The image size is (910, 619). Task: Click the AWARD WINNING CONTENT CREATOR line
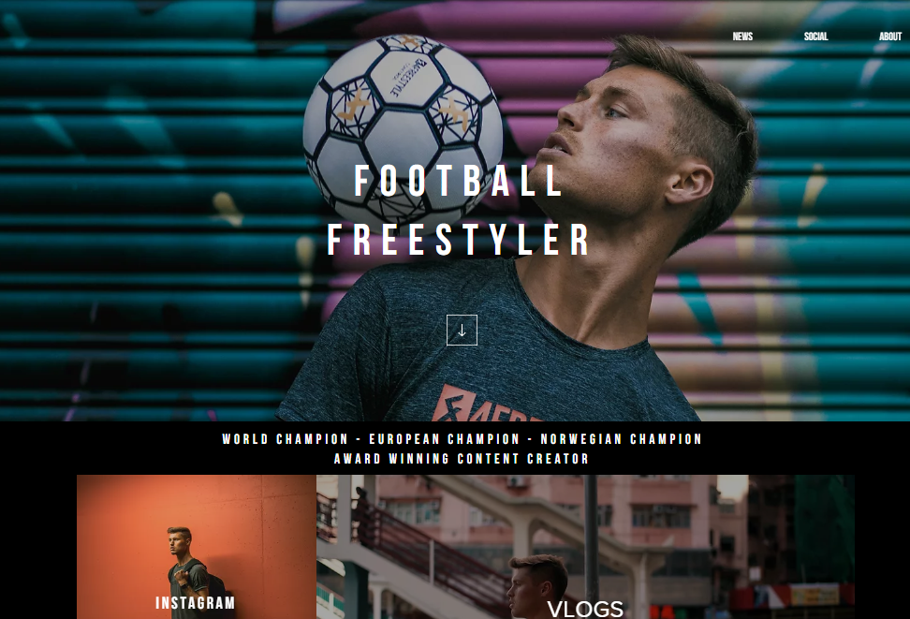[462, 459]
